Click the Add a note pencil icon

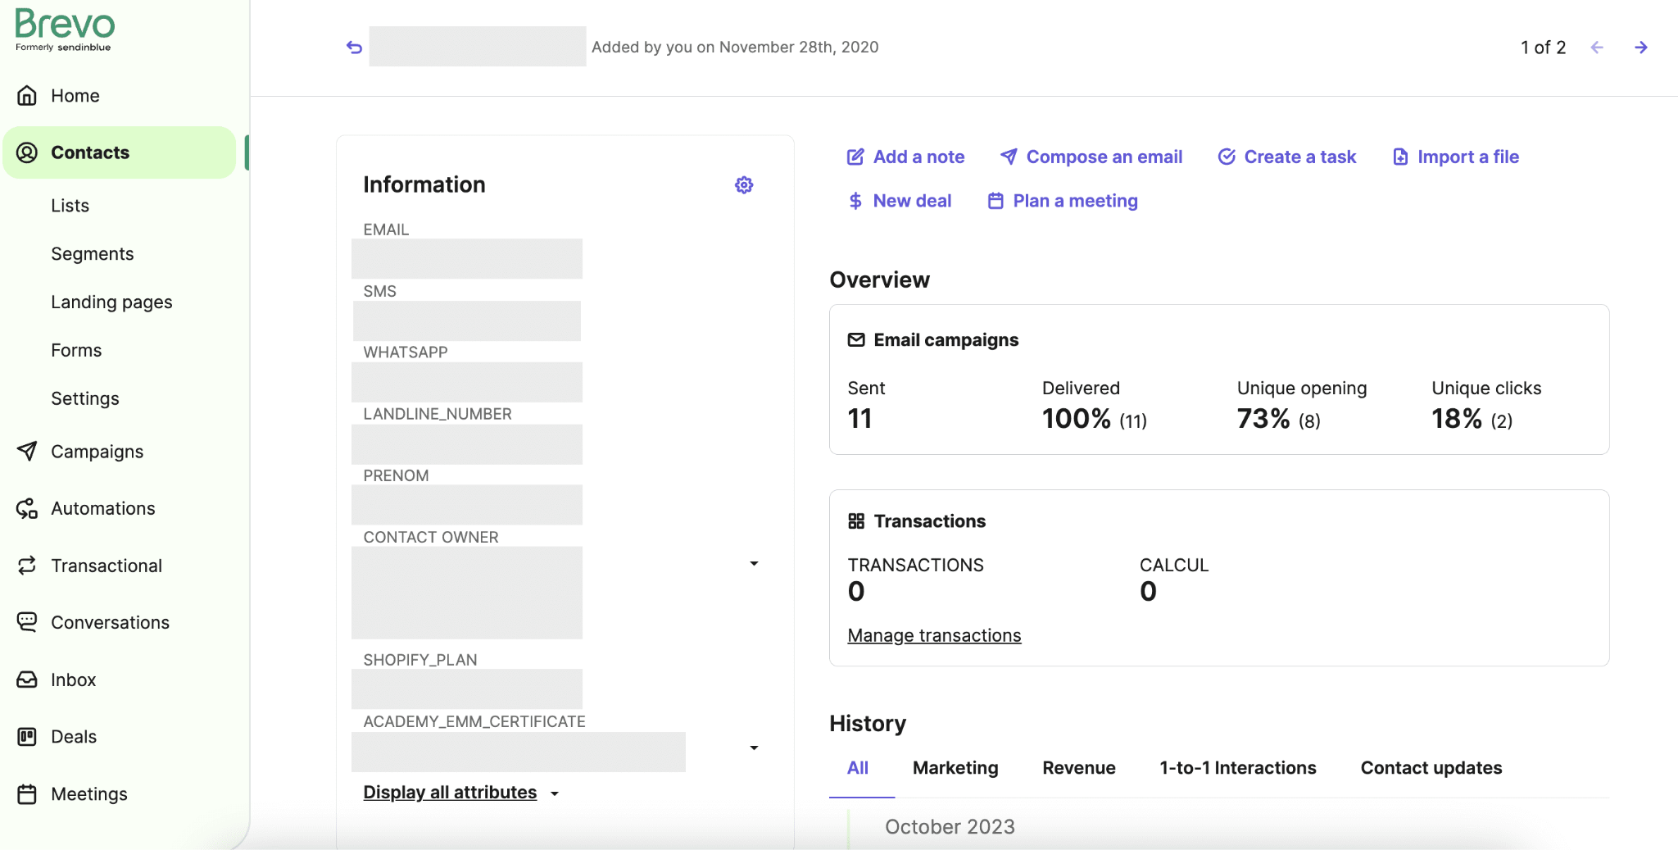(x=855, y=157)
